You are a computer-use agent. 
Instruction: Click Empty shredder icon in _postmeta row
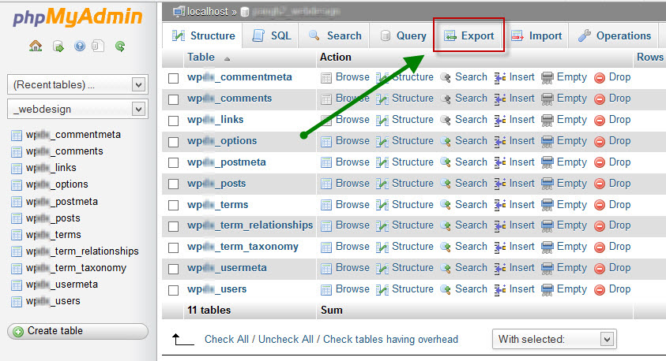547,162
